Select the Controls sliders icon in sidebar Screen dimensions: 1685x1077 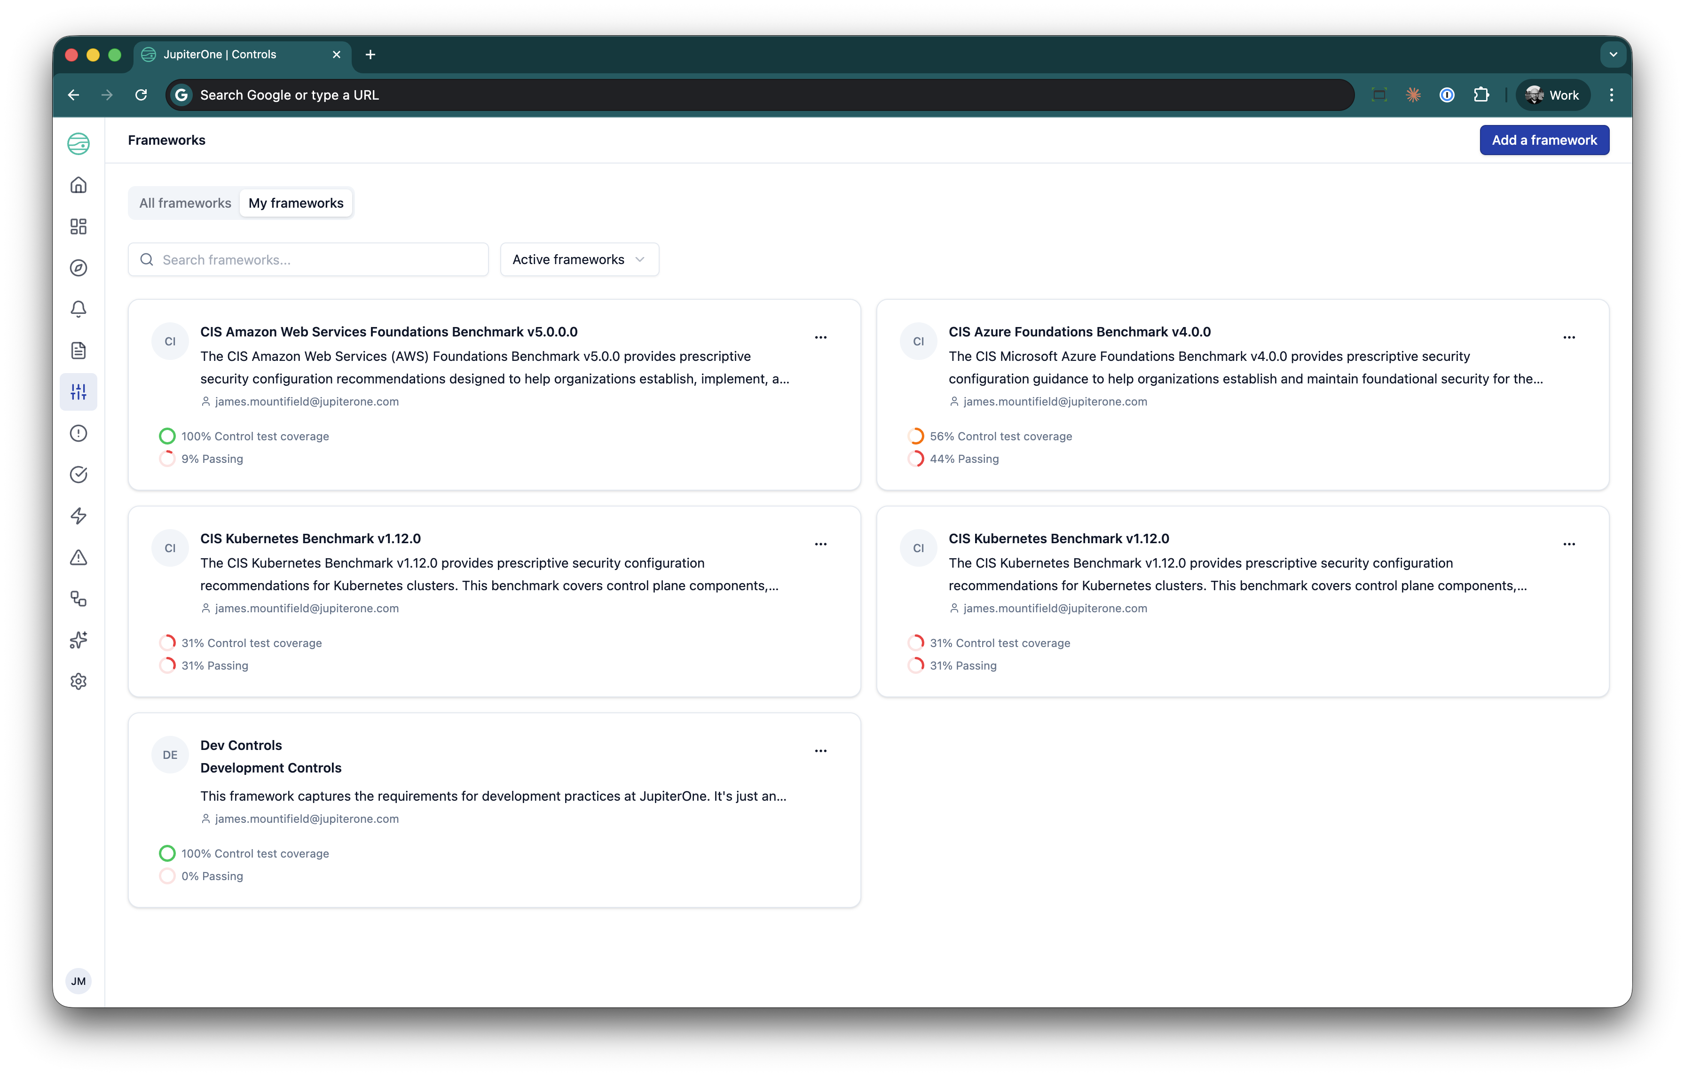(79, 391)
